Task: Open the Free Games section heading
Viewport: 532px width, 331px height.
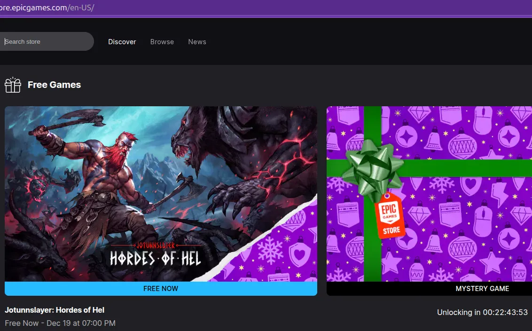Action: 55,85
